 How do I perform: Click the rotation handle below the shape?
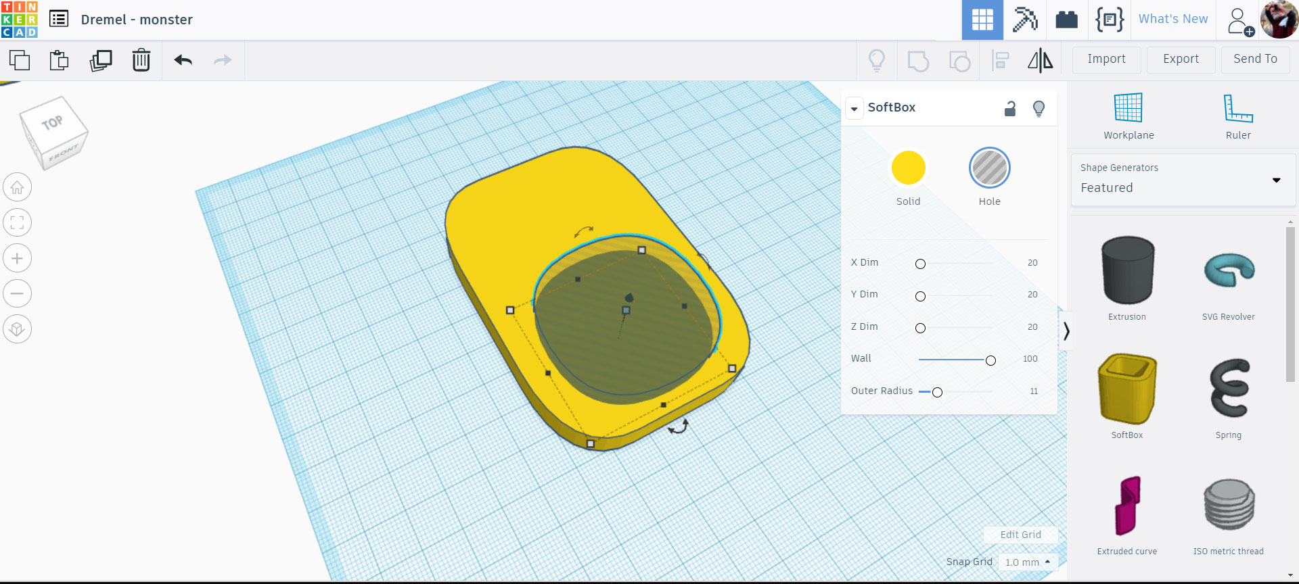coord(678,427)
